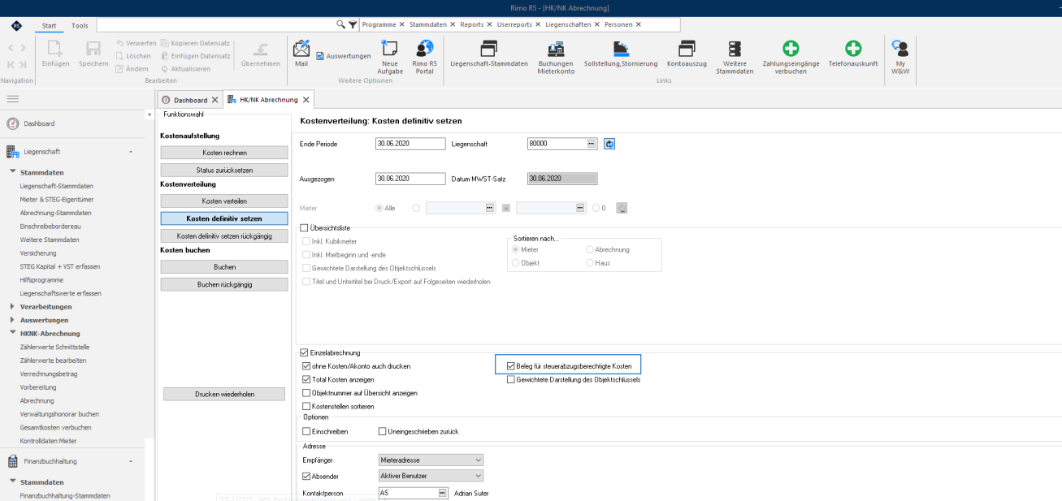Viewport: 1062px width, 501px height.
Task: Switch to the Tools ribbon tab
Action: click(80, 26)
